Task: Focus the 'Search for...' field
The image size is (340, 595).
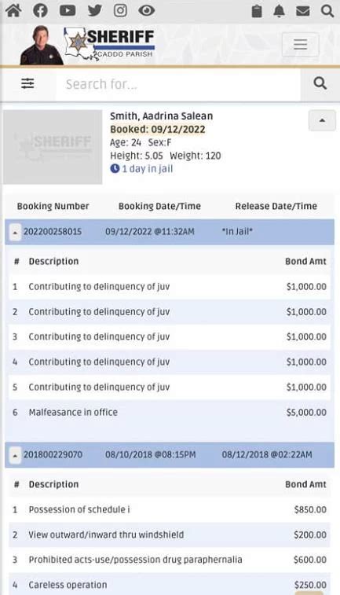Action: (x=178, y=84)
